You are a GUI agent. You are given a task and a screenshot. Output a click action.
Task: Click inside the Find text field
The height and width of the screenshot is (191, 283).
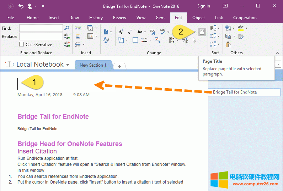(x=41, y=28)
